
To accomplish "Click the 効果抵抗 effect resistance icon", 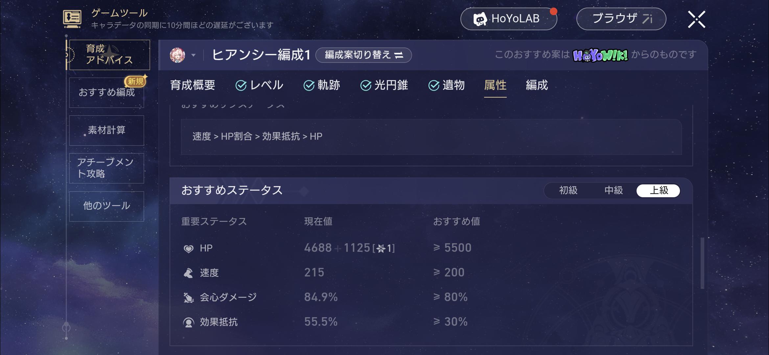I will pos(188,322).
